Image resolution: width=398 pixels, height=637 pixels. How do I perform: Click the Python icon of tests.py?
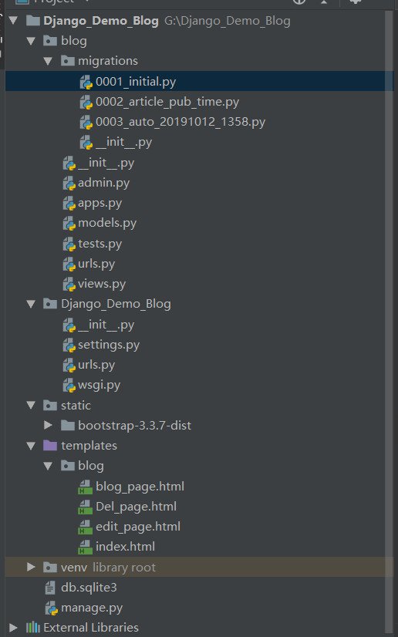(69, 244)
